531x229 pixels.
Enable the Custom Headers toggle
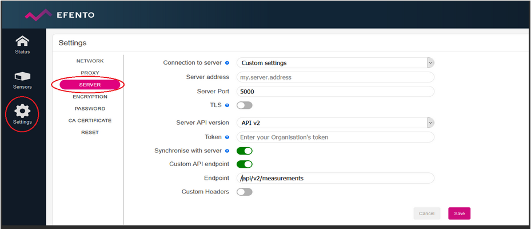[244, 192]
